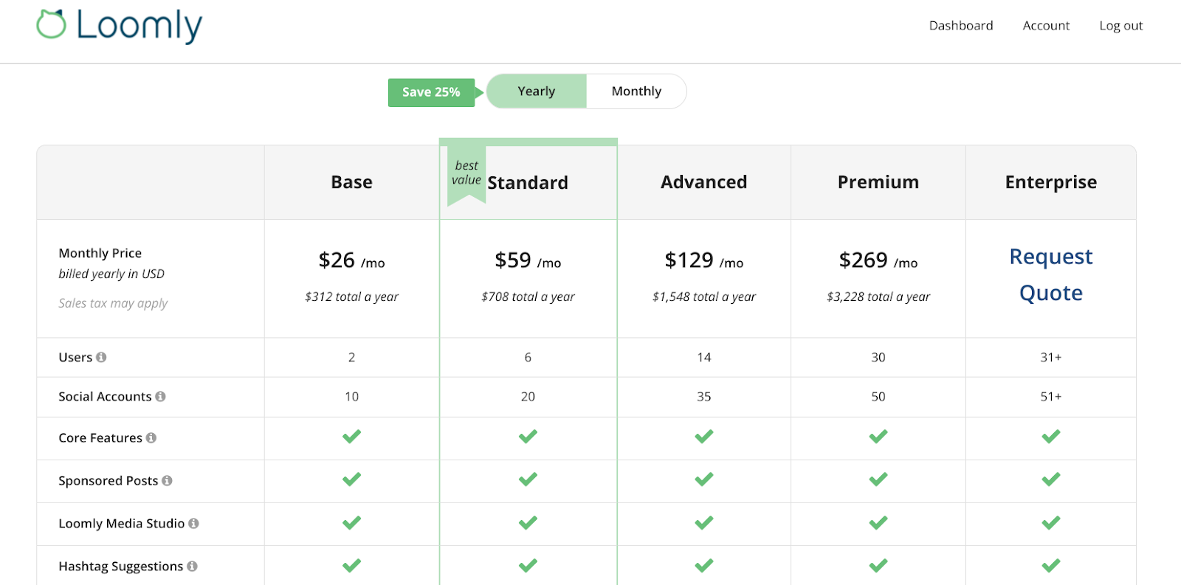1181x585 pixels.
Task: Click the Core Features info icon
Action: 151,437
